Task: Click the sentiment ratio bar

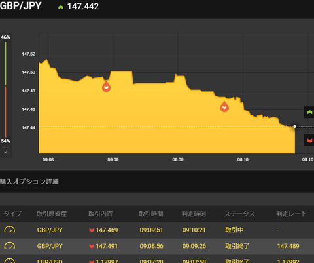Action: (x=6, y=89)
